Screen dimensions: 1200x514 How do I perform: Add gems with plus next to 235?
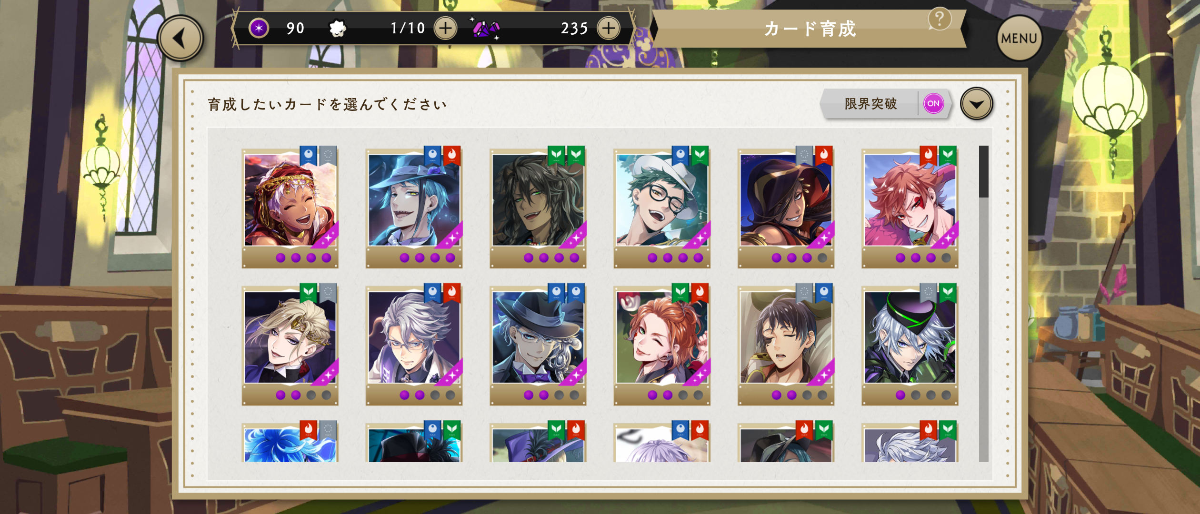(609, 28)
